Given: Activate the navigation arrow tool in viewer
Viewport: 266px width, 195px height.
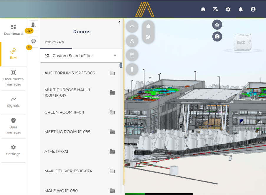Looking at the screenshot, I should coord(132,41).
